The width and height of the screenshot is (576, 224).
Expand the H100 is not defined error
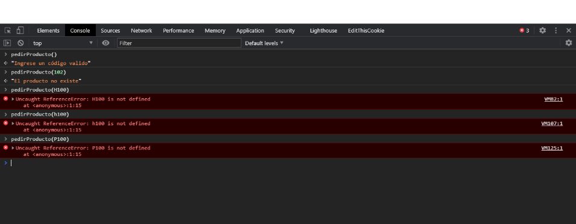13,99
